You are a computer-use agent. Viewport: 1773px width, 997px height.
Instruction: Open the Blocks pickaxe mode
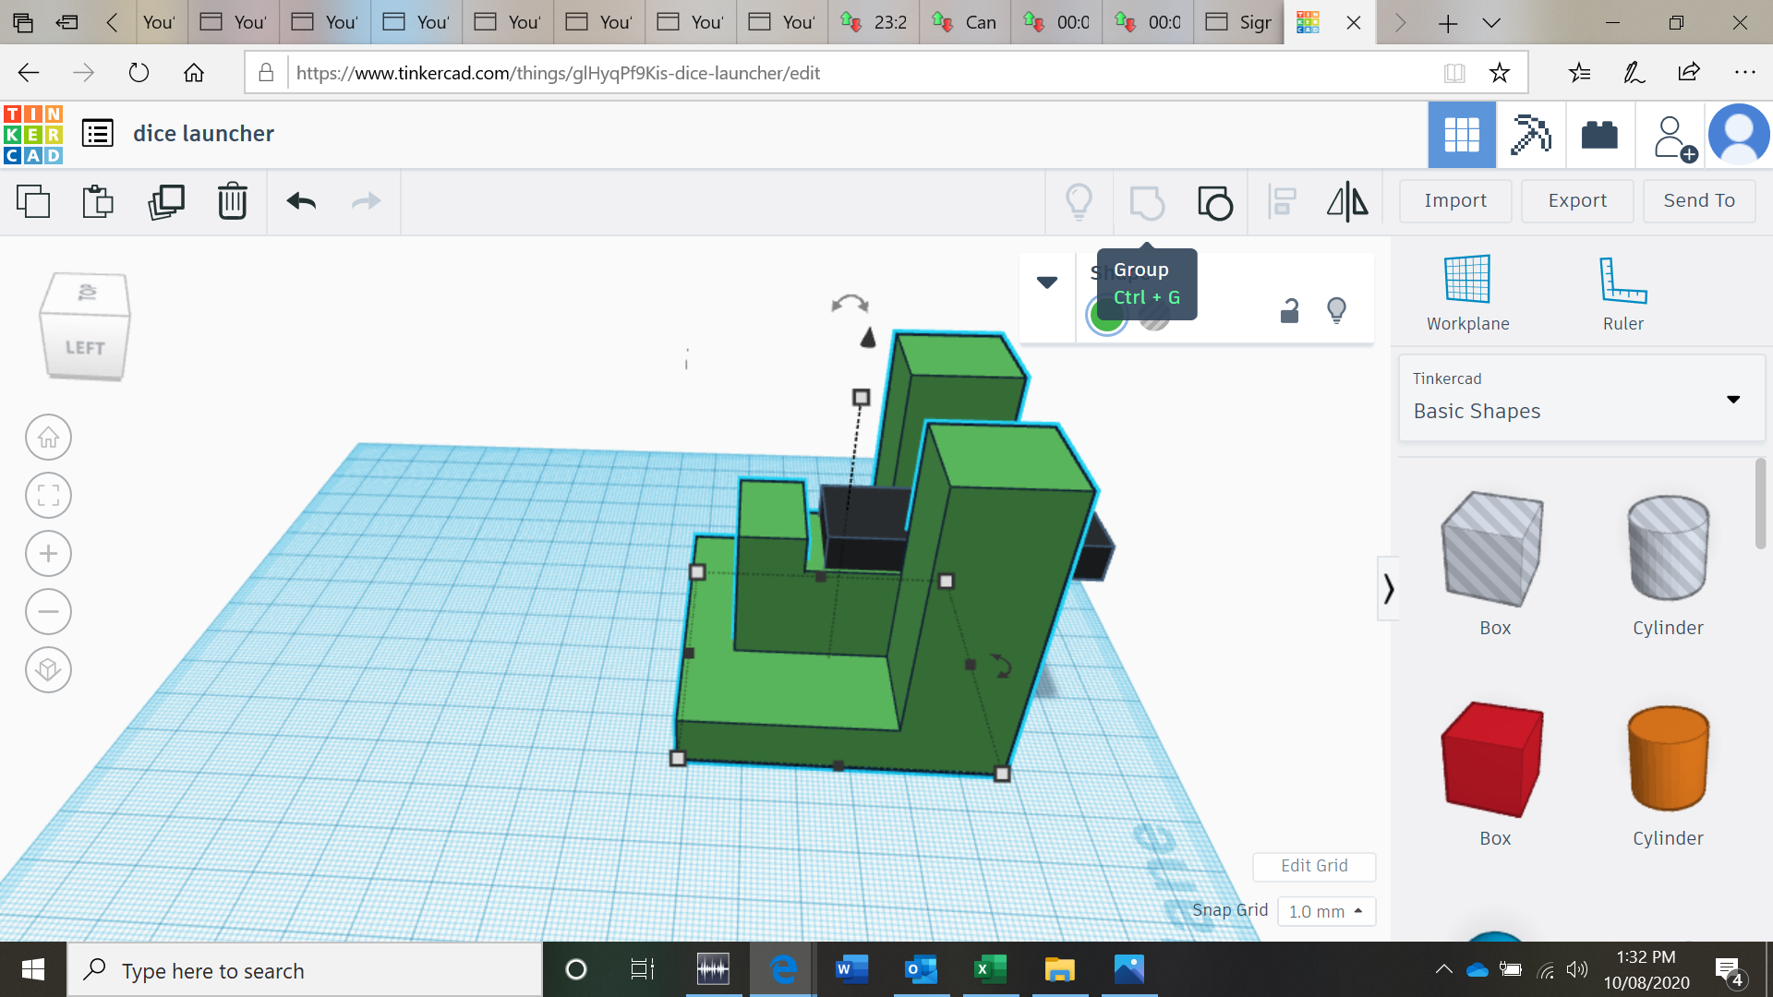point(1530,135)
